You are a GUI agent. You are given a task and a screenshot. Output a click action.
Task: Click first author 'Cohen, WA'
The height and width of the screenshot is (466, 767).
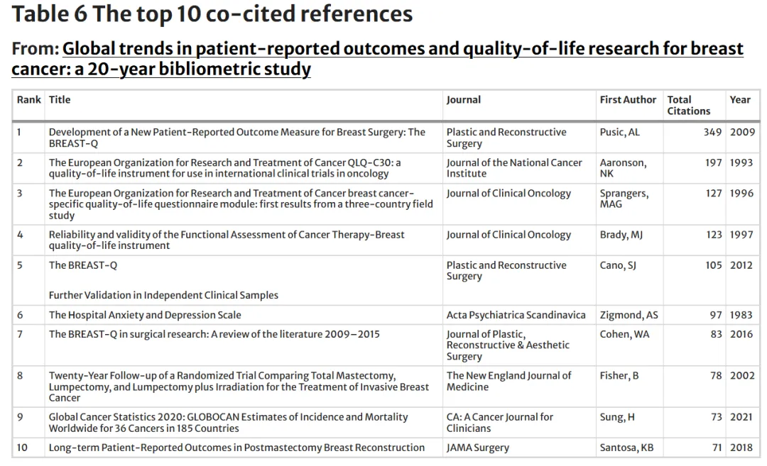click(625, 334)
